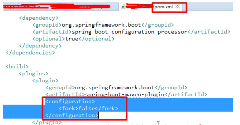This screenshot has height=125, width=240.
Task: Click the <optional>true</optional> line
Action: tap(73, 39)
